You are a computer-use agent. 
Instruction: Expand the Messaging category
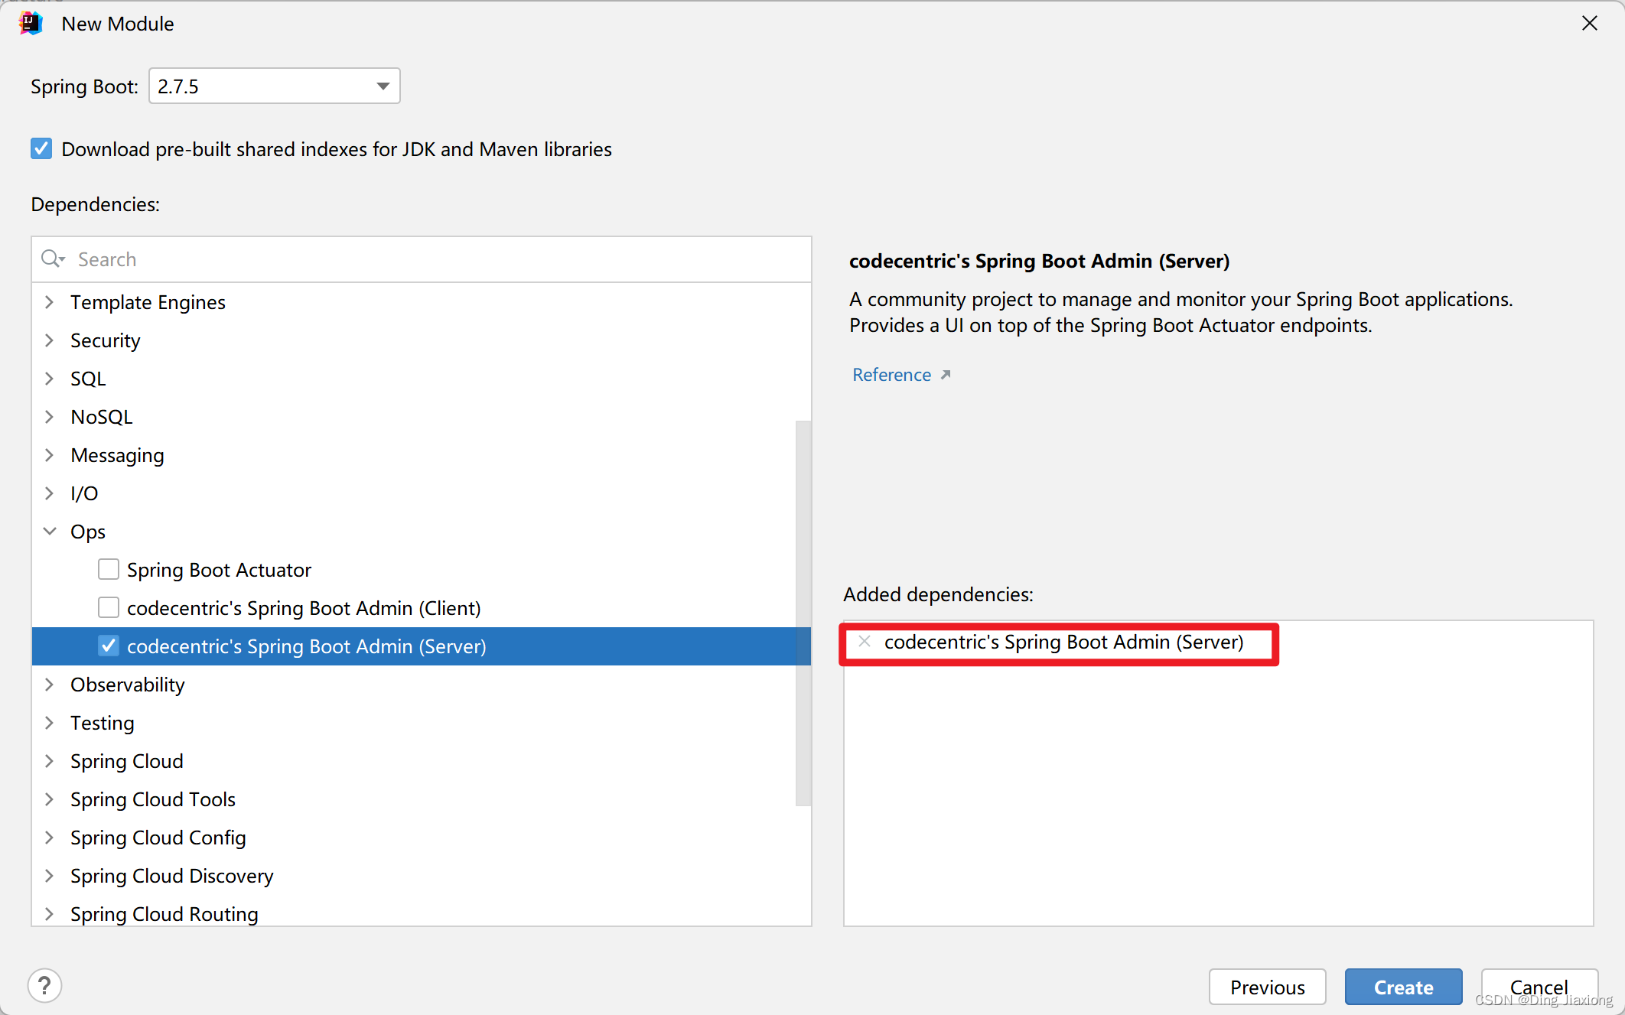tap(50, 455)
